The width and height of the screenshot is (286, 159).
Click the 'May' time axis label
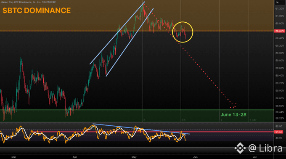point(134,157)
